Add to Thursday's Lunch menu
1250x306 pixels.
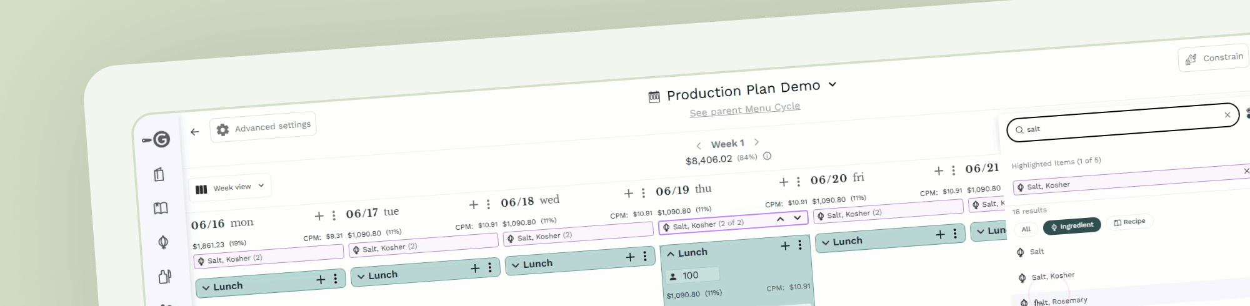tap(786, 246)
